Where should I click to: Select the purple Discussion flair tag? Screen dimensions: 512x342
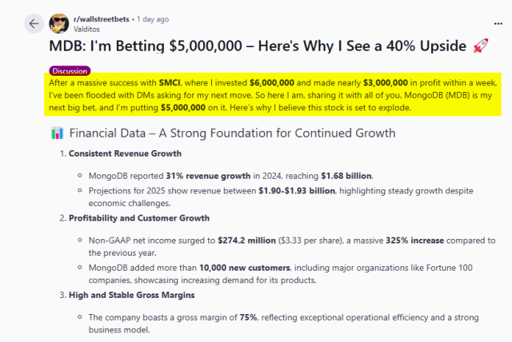pyautogui.click(x=70, y=71)
